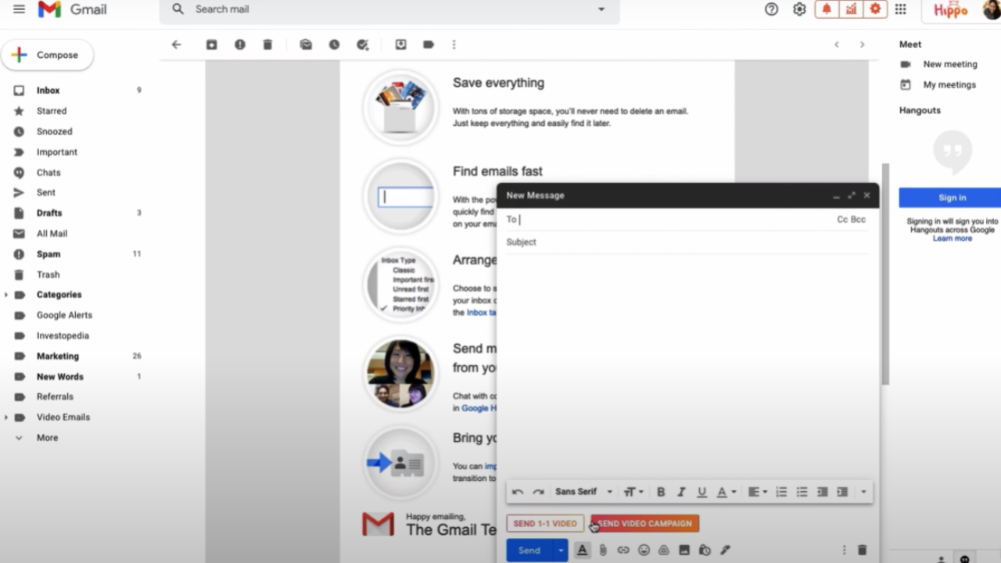Attach files with paperclip icon

click(x=603, y=550)
